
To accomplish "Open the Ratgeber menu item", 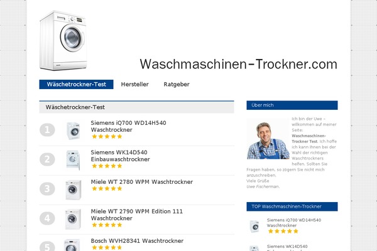I will pos(177,84).
